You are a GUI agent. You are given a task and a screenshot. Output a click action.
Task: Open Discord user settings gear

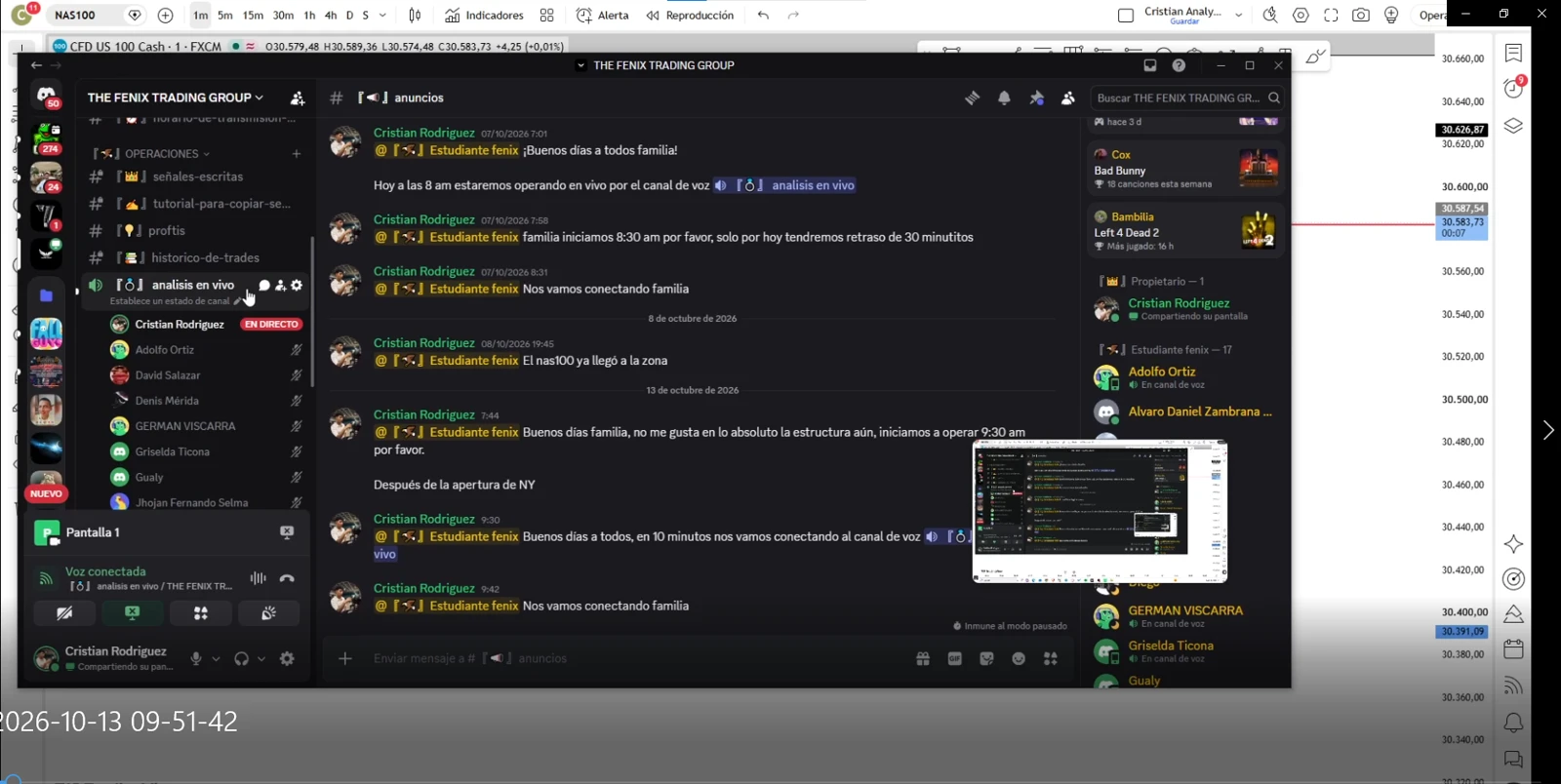[x=287, y=658]
